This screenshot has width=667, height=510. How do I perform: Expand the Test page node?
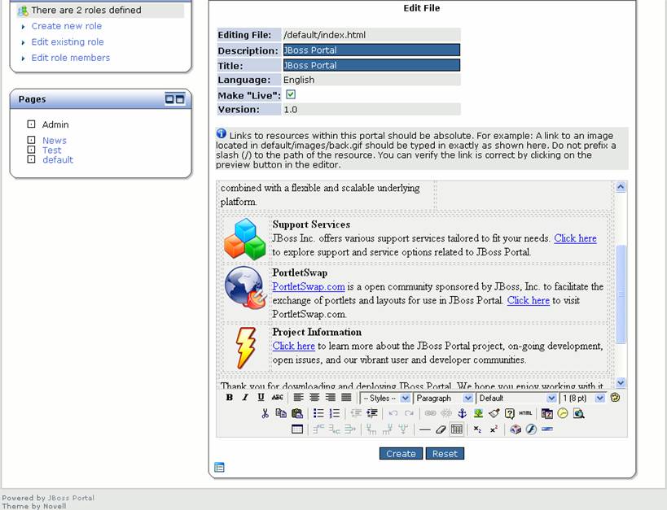click(31, 150)
